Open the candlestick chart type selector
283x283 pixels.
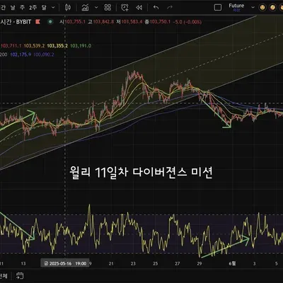pyautogui.click(x=68, y=8)
